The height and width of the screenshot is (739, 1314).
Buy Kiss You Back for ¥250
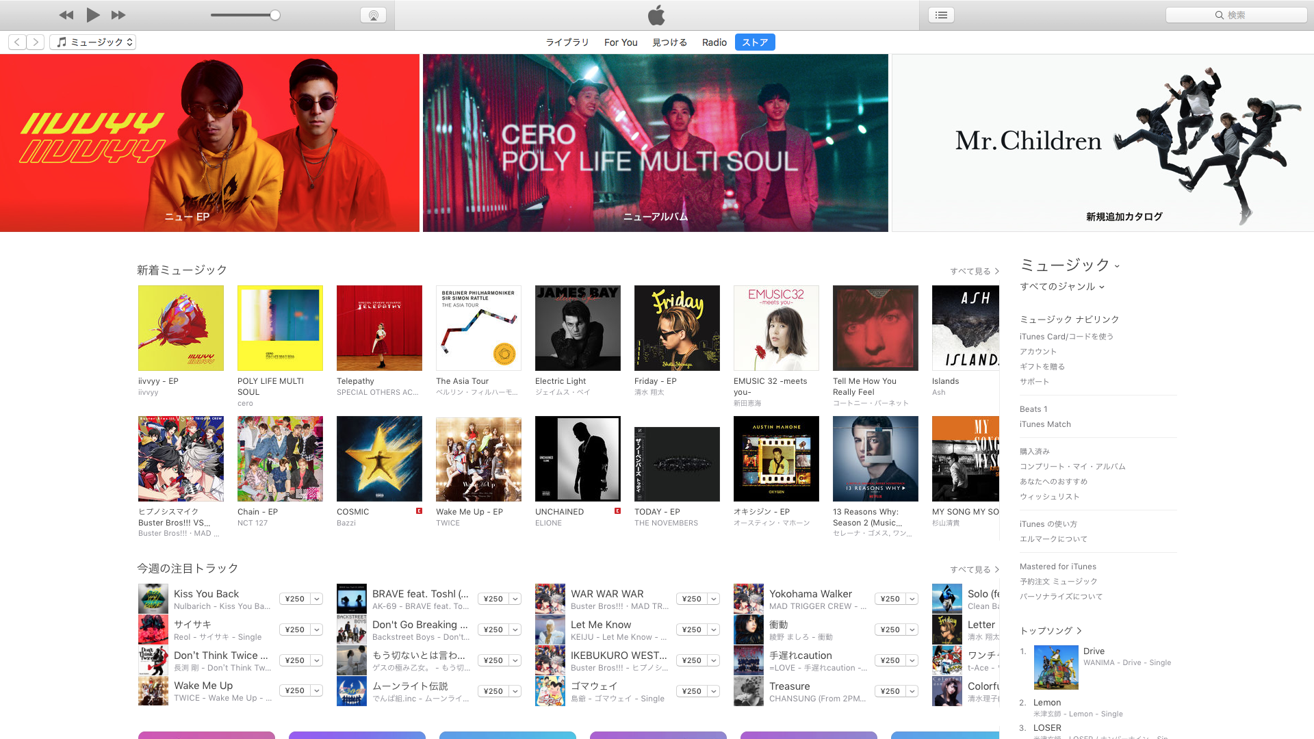click(x=295, y=599)
